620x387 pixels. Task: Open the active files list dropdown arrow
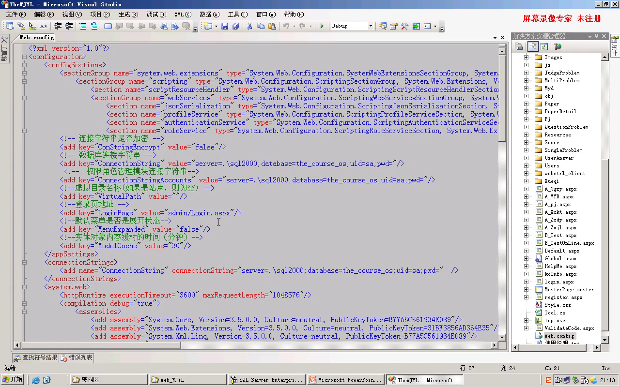click(495, 38)
